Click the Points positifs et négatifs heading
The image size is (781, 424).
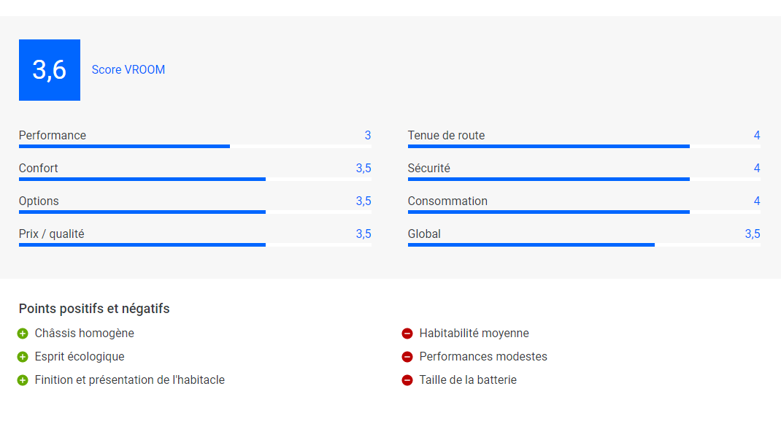coord(94,309)
